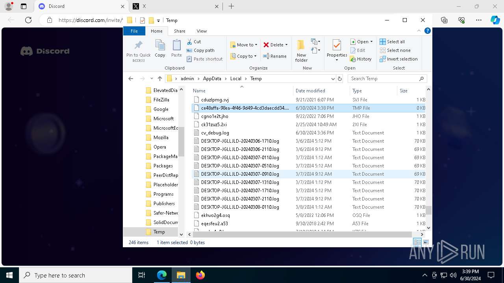Click Paste shortcut in Clipboard group
This screenshot has width=504, height=283.
click(204, 59)
